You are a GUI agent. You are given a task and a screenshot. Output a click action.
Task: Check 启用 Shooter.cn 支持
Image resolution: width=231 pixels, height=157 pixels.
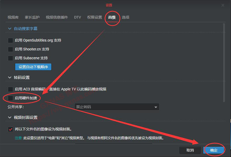[x=10, y=49]
